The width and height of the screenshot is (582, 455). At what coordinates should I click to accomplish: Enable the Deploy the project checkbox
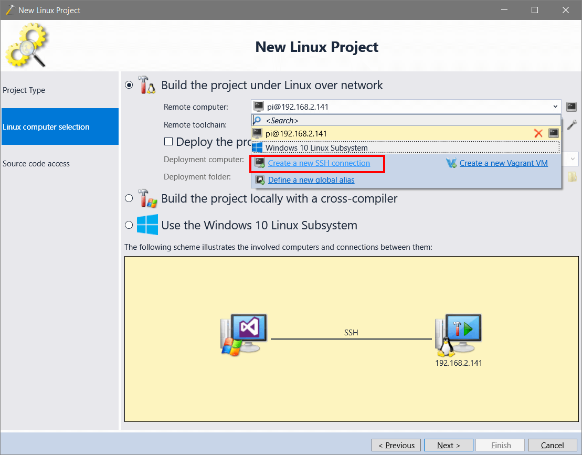click(x=168, y=141)
